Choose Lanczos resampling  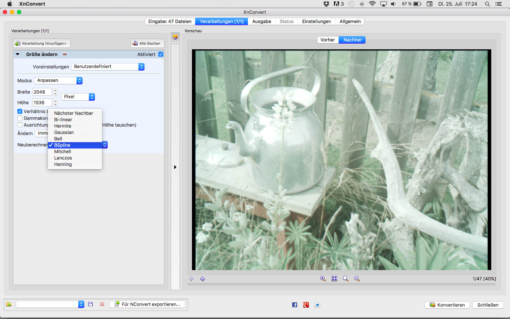pyautogui.click(x=75, y=158)
